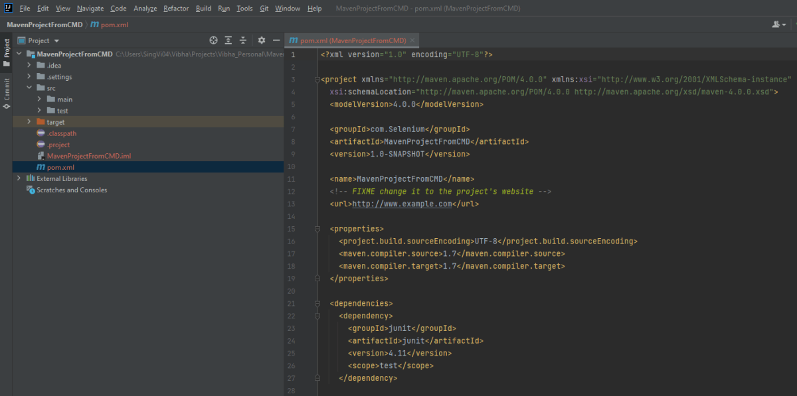797x396 pixels.
Task: Toggle the Project tool window sidebar button
Action: (x=7, y=52)
